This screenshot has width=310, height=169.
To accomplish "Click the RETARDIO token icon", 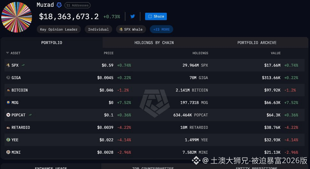I will pyautogui.click(x=8, y=128).
